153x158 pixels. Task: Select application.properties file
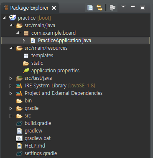pos(55,71)
